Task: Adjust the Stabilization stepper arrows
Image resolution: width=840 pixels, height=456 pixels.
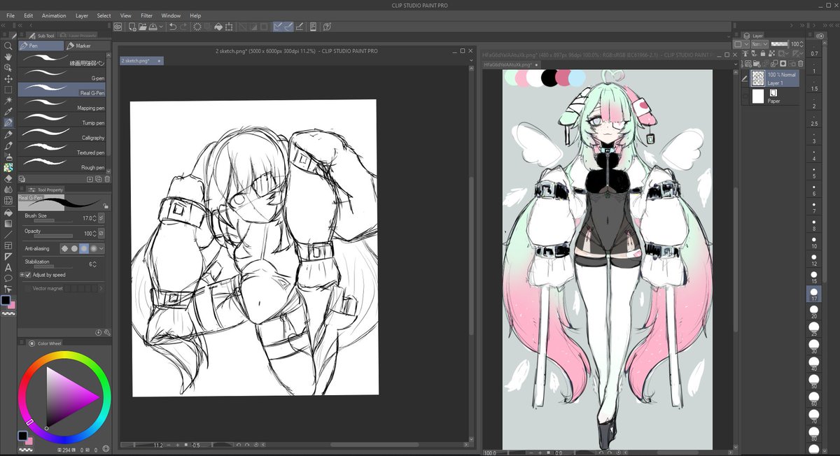Action: click(x=94, y=264)
